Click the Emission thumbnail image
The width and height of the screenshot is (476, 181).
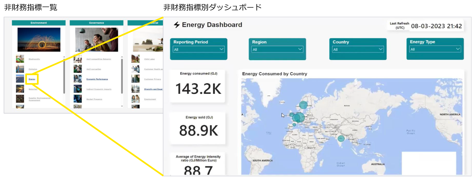point(20,69)
